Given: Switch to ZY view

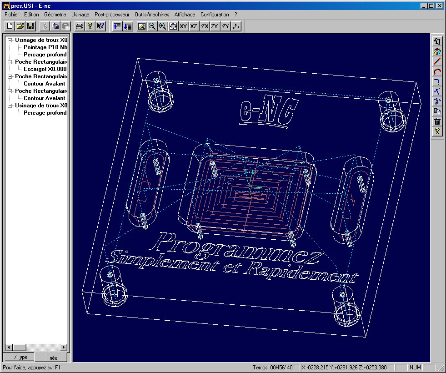Looking at the screenshot, I should [x=215, y=26].
